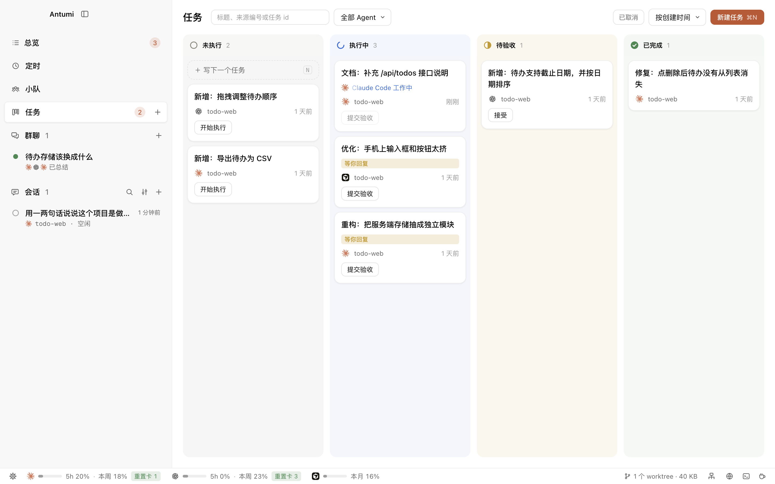Start executing 导出待办为 CSV task
The height and width of the screenshot is (484, 775).
pyautogui.click(x=213, y=189)
